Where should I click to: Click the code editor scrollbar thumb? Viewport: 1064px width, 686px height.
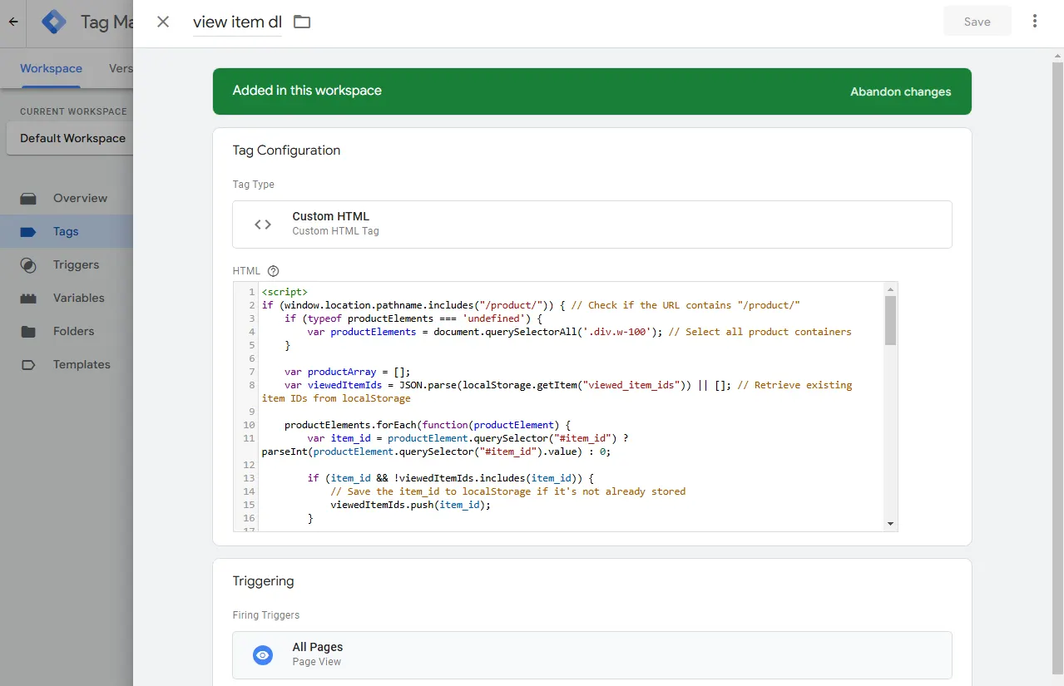click(x=890, y=320)
